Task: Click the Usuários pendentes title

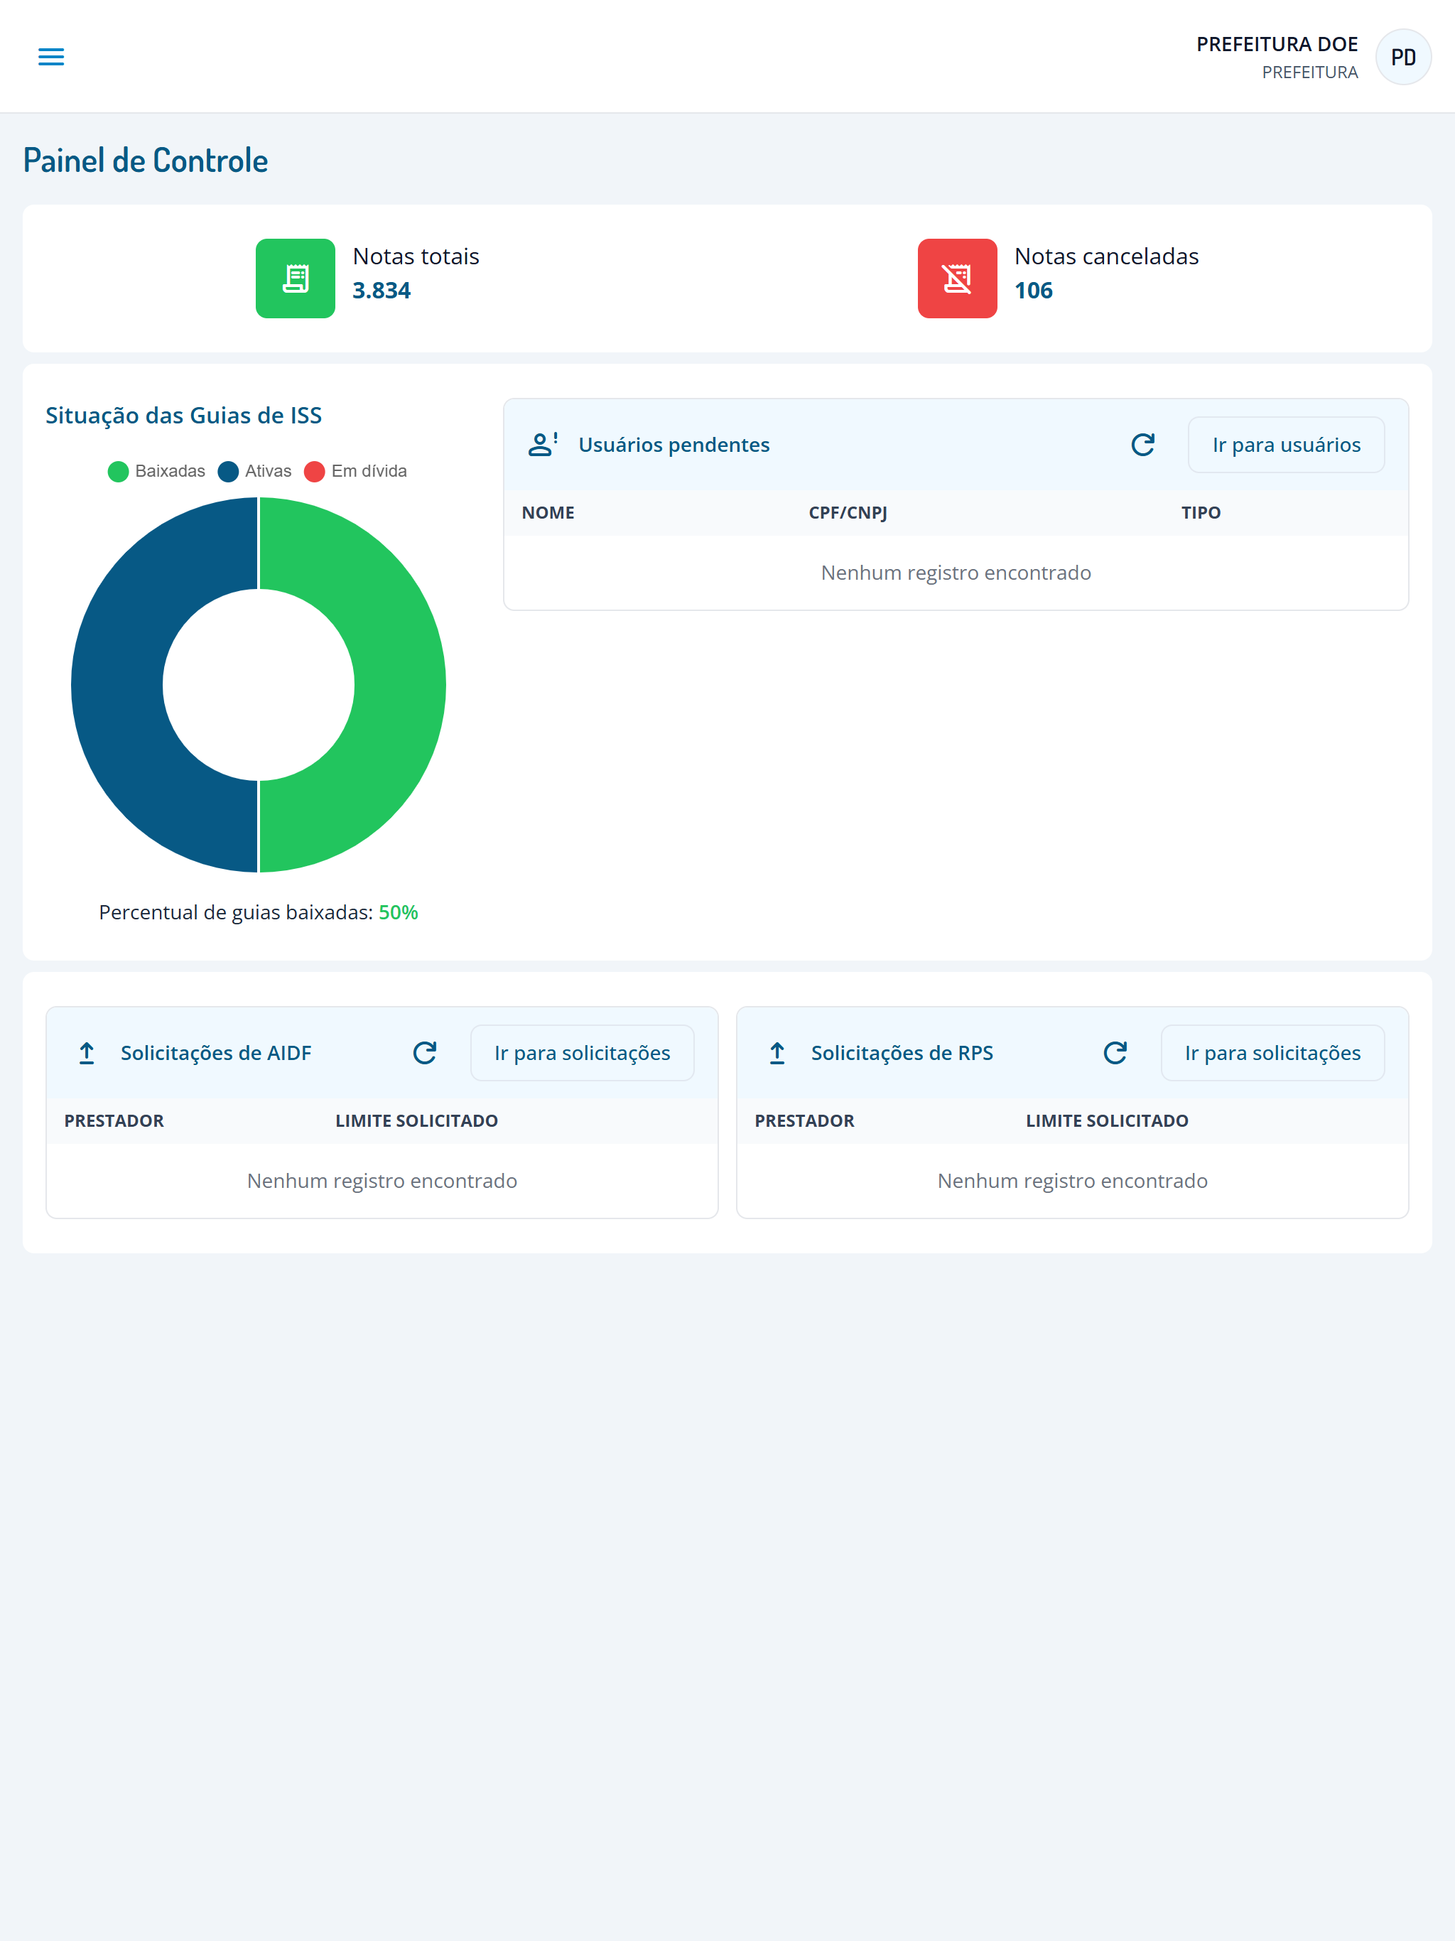Action: click(x=673, y=445)
